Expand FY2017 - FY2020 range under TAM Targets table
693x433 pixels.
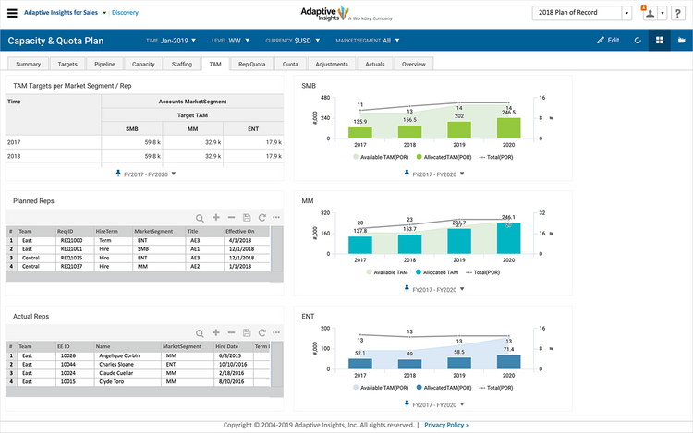(x=174, y=174)
